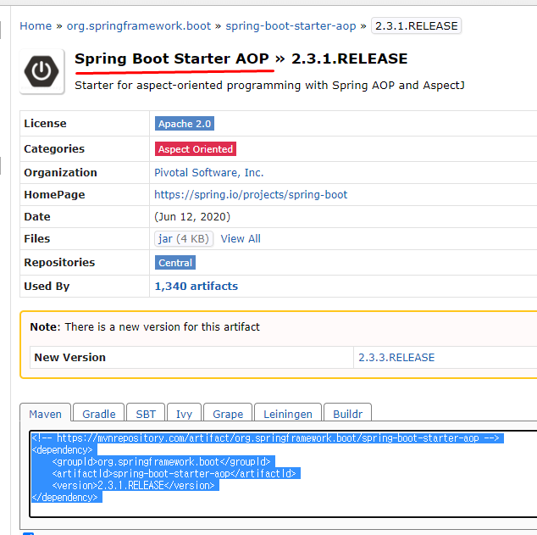This screenshot has width=537, height=535.
Task: Download the jar (4 KB) file
Action: click(184, 238)
